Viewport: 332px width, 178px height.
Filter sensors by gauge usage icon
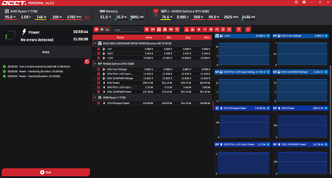tap(217, 30)
